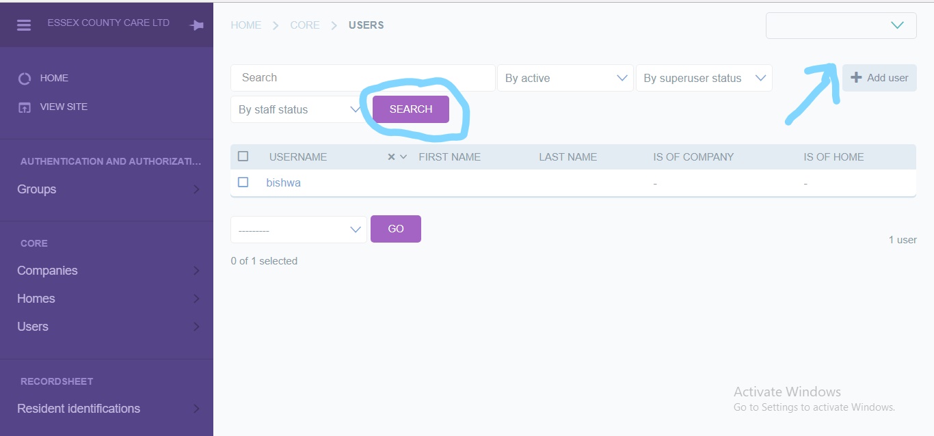Toggle username sort order arrow

[x=403, y=157]
